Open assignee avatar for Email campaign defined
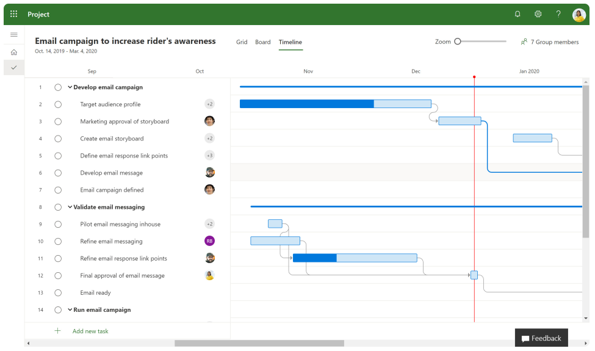Viewport: 595px width, 351px height. point(209,189)
